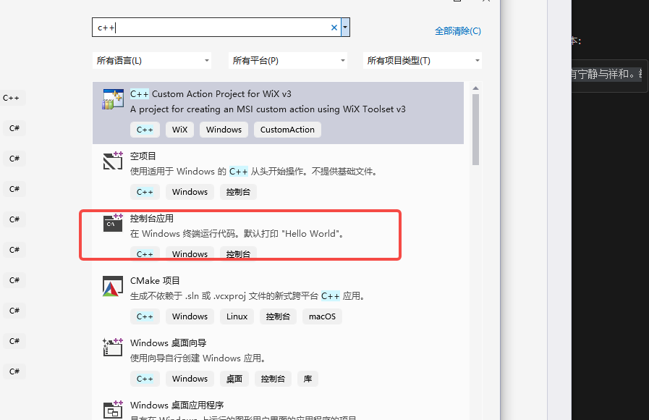649x420 pixels.
Task: Open the 所有语言(L) dropdown
Action: (152, 61)
